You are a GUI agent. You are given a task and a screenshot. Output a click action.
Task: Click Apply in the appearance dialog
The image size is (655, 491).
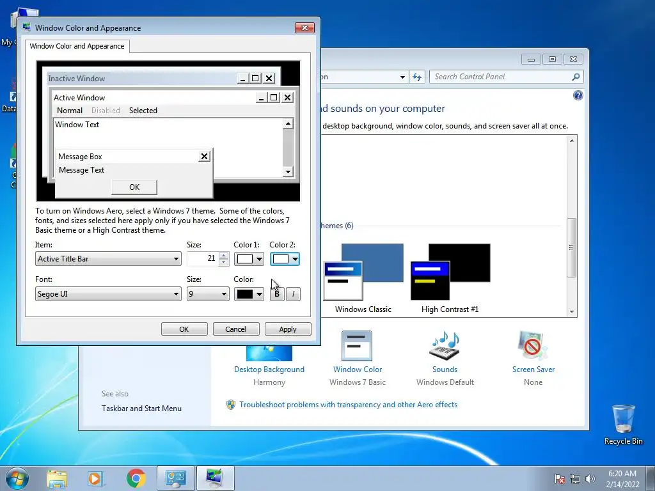(288, 329)
